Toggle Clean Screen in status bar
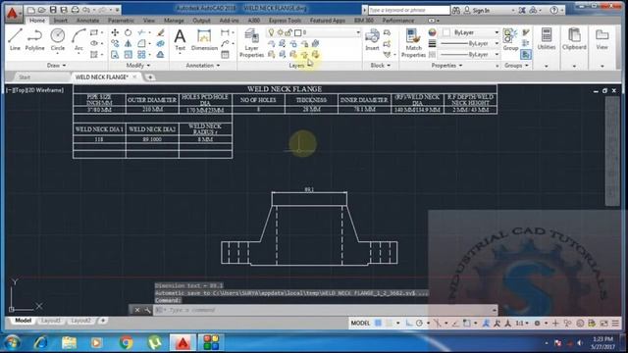Viewport: 628px width, 353px height. pyautogui.click(x=603, y=323)
